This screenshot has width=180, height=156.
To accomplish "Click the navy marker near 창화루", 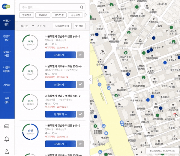I will click(161, 108).
